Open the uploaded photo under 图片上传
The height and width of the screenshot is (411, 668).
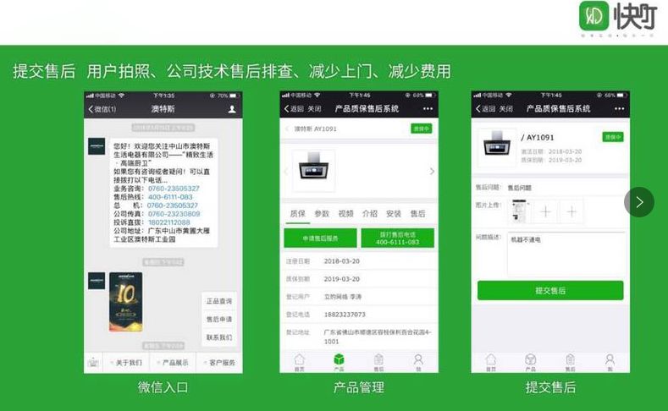[x=520, y=211]
